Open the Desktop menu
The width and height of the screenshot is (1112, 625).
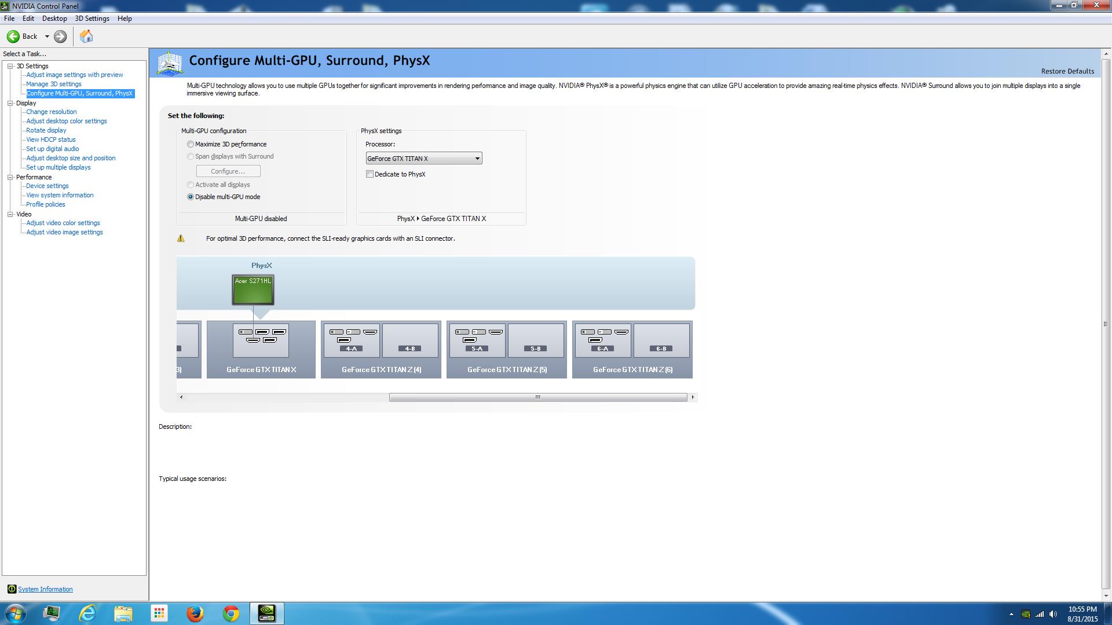(x=54, y=19)
